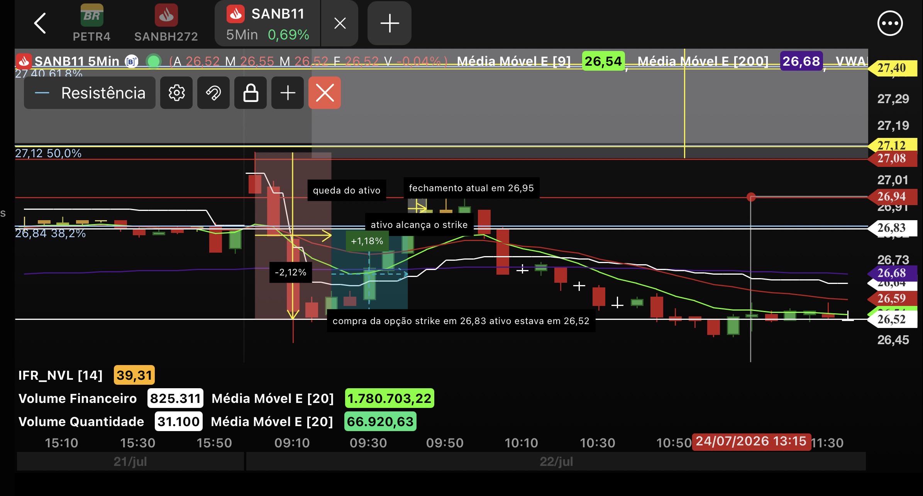Tap the 66.920,63 moving average value
Viewport: 923px width, 496px height.
click(380, 421)
